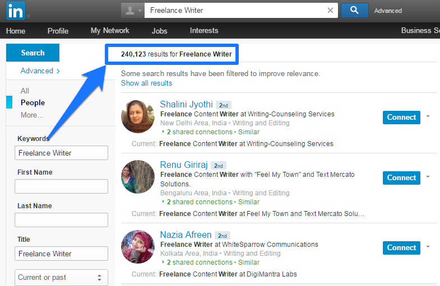Expand More... filter options
The image size is (440, 286).
coord(32,115)
